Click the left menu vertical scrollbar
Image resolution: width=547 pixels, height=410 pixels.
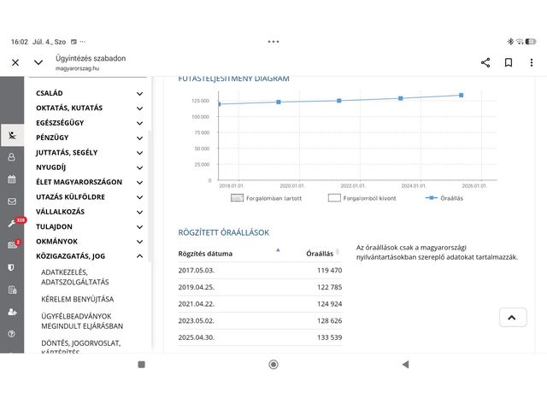point(150,196)
